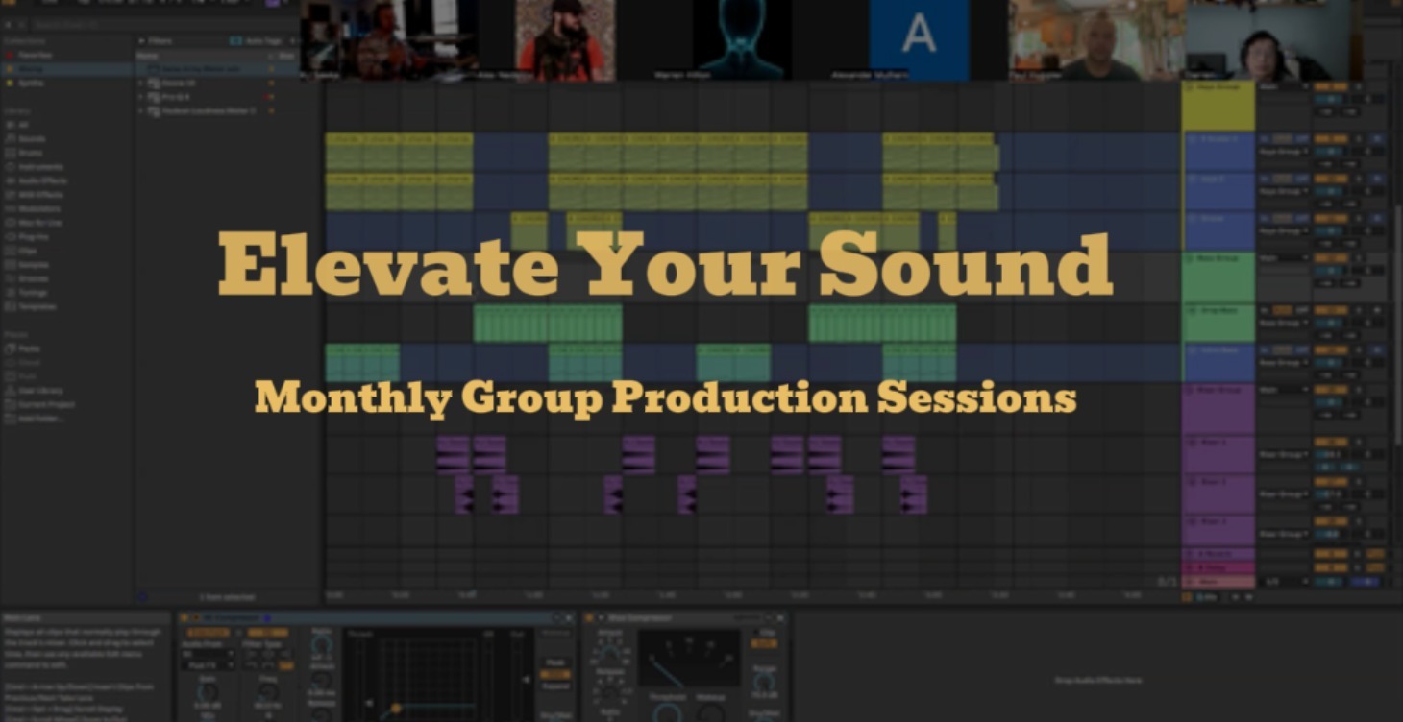Screen dimensions: 1403x722
Task: Open Max for Live category
Action: (38, 222)
